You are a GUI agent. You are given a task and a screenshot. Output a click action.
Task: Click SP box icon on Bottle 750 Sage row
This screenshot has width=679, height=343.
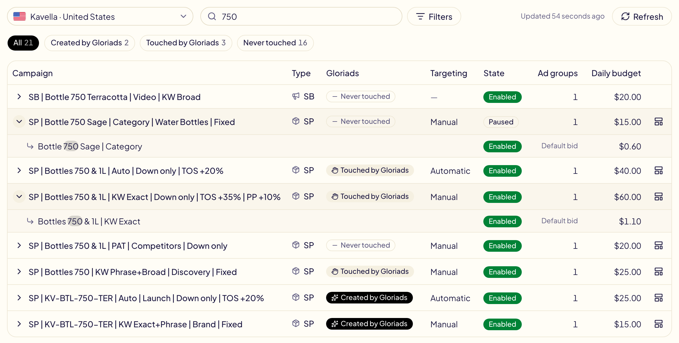(x=296, y=121)
